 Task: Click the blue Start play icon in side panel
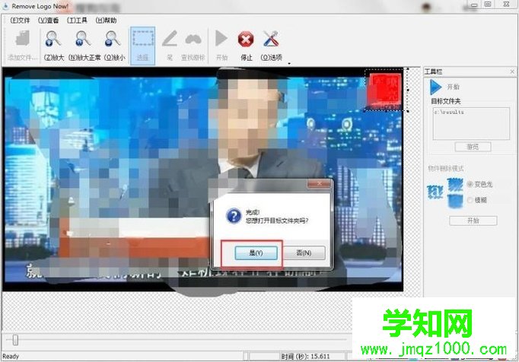(435, 87)
